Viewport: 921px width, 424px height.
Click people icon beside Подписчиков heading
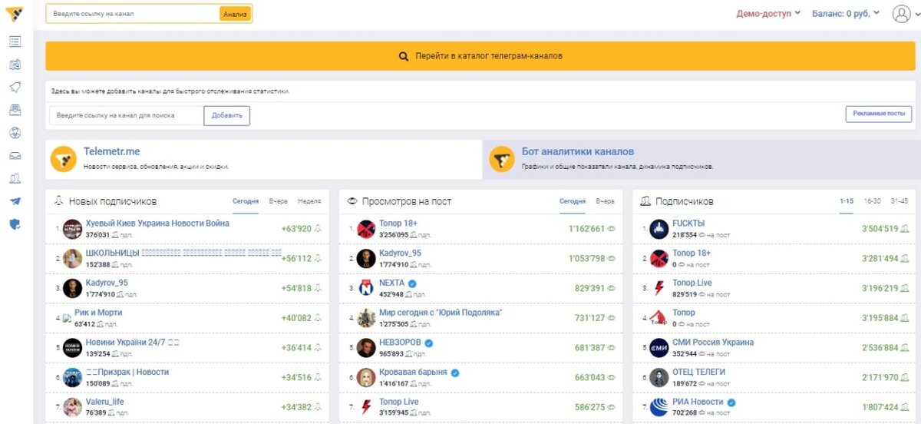click(x=645, y=201)
